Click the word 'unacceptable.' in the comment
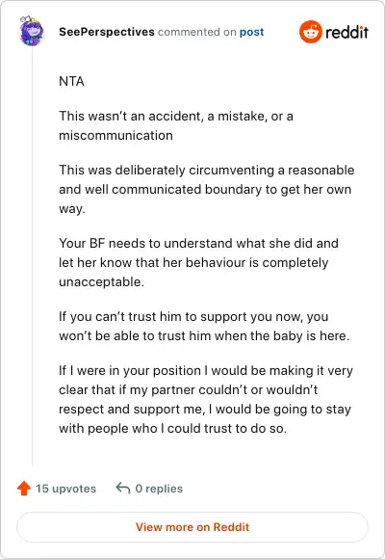 point(101,281)
